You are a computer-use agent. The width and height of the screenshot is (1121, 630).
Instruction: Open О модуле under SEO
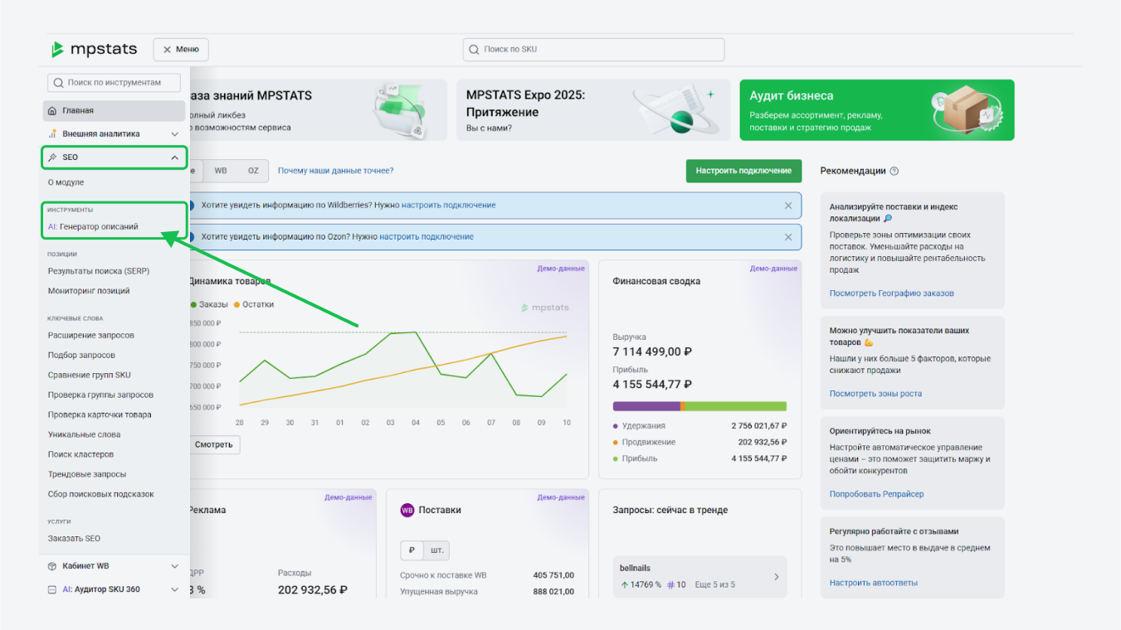(66, 182)
